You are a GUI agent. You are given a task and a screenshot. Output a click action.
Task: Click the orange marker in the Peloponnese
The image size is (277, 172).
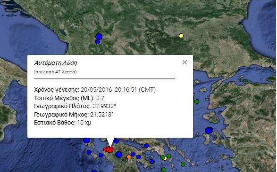129,157
